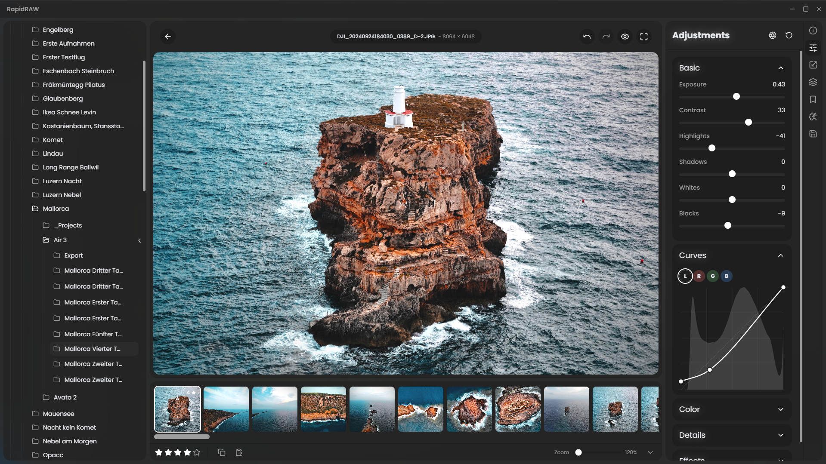Reset all adjustments with the reset icon
Image resolution: width=826 pixels, height=464 pixels.
789,35
